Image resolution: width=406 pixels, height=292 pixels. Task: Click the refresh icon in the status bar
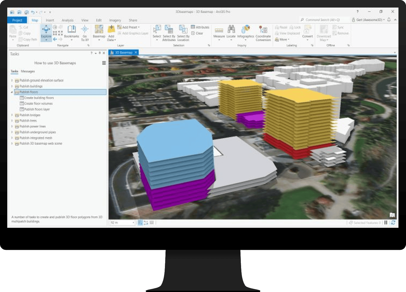pyautogui.click(x=393, y=222)
